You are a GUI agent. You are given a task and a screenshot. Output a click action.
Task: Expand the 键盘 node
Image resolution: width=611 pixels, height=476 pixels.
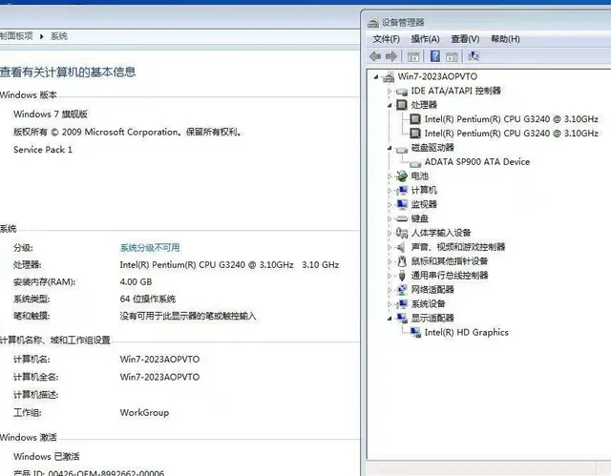(390, 219)
